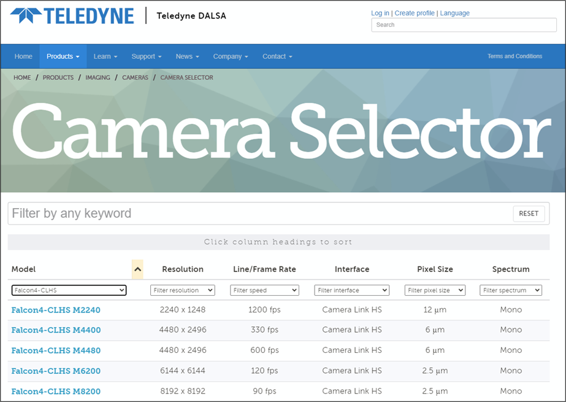566x402 pixels.
Task: Click the Create profile link
Action: (x=415, y=13)
